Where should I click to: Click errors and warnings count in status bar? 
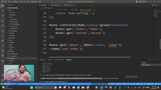(7, 84)
